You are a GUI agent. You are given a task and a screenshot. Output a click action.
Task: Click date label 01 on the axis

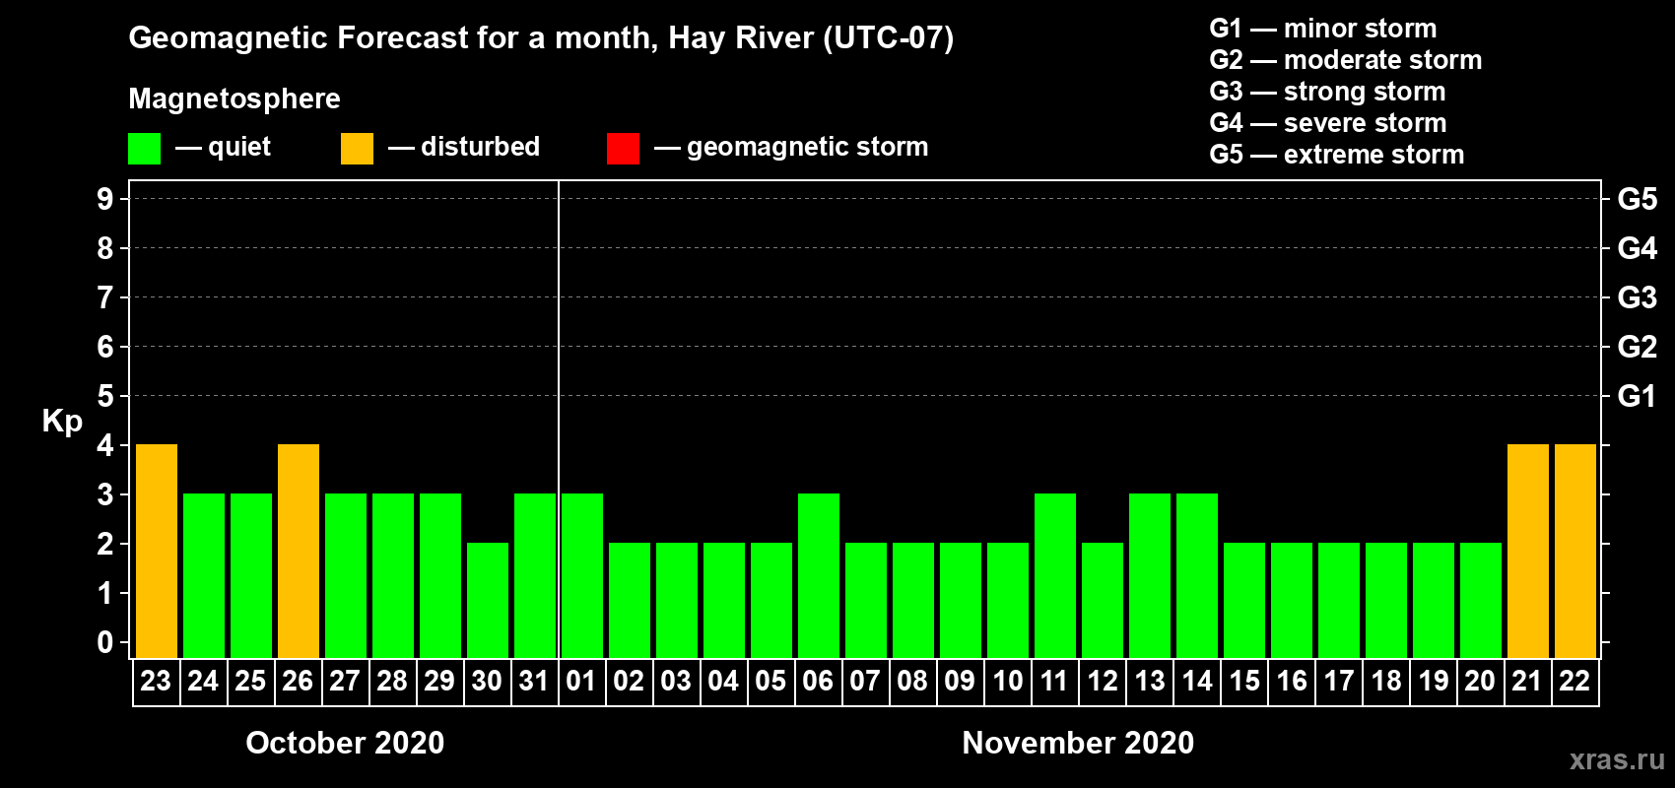point(581,681)
